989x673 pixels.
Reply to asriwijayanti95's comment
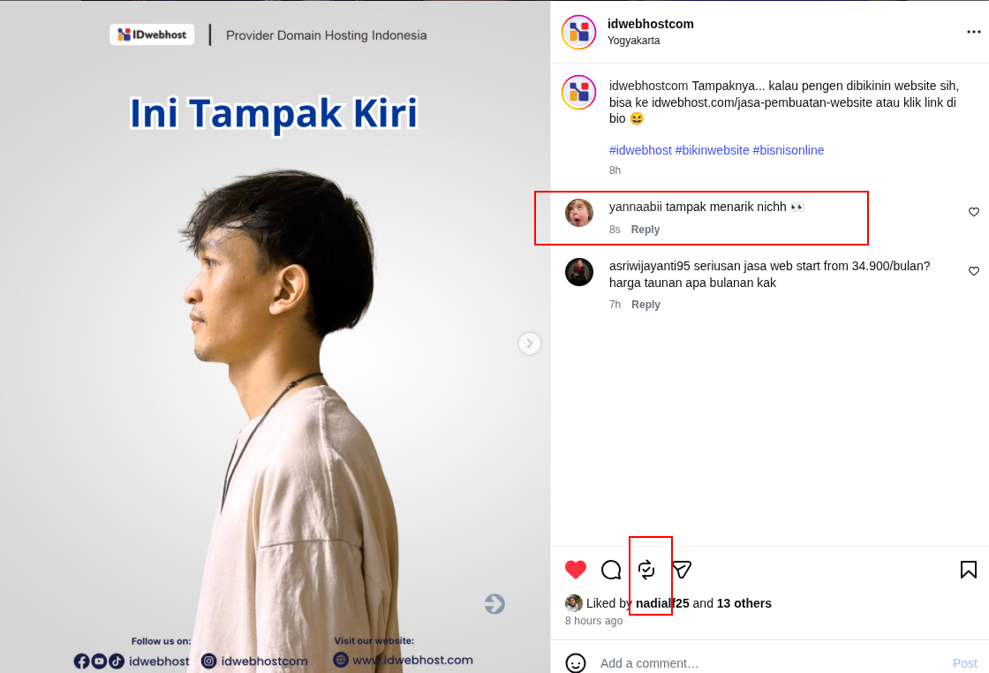point(645,305)
